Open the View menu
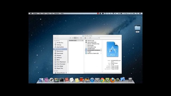Screen dimensions: 171x96 (x=48, y=14)
